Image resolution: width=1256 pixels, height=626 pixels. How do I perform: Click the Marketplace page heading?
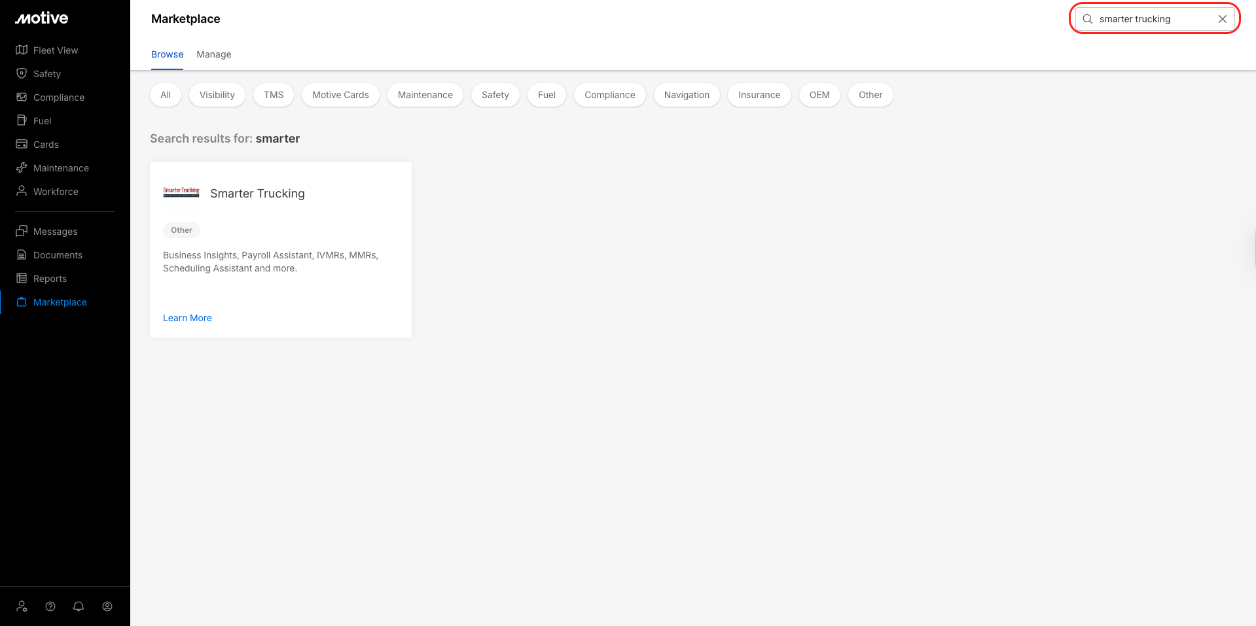(186, 19)
